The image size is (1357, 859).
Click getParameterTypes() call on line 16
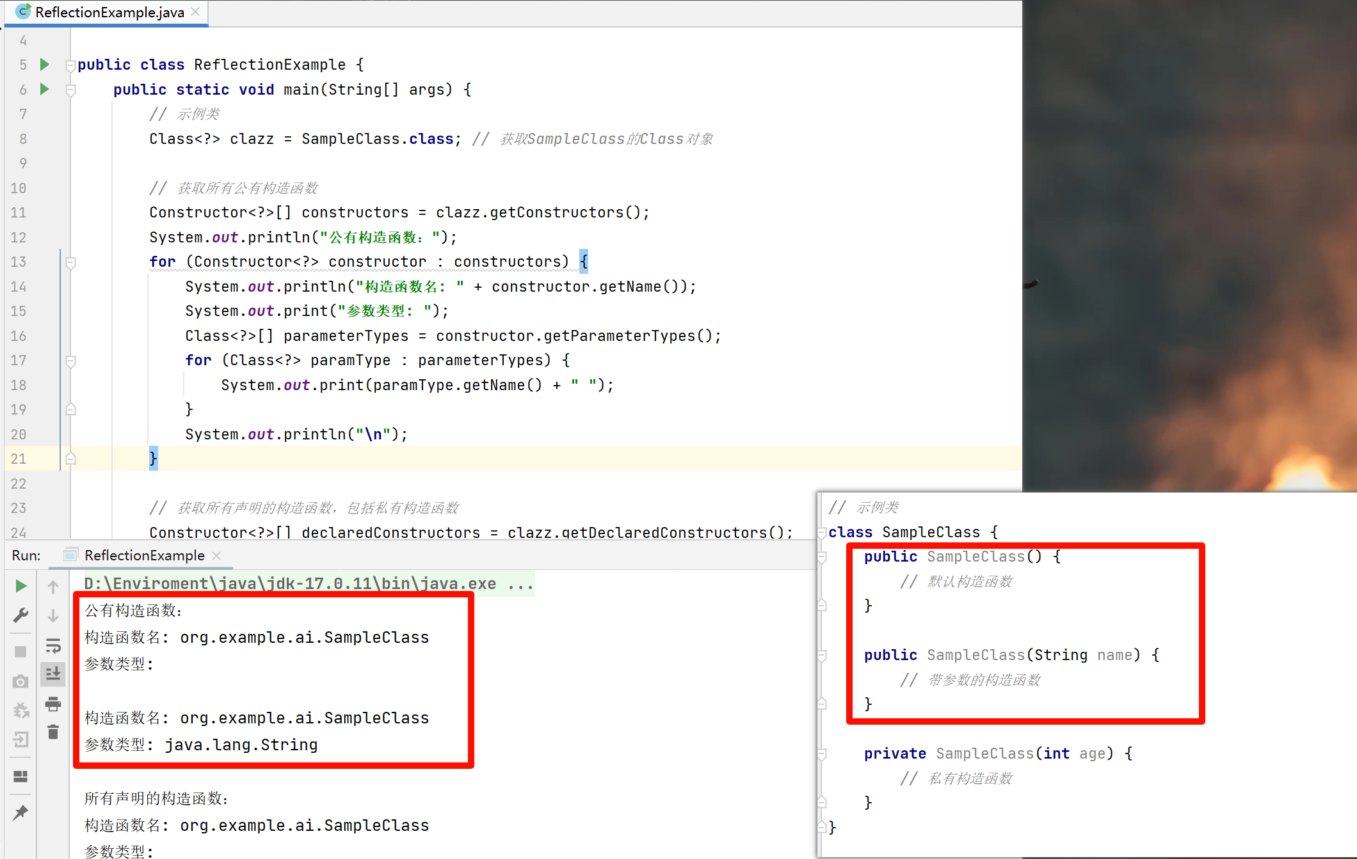point(629,336)
